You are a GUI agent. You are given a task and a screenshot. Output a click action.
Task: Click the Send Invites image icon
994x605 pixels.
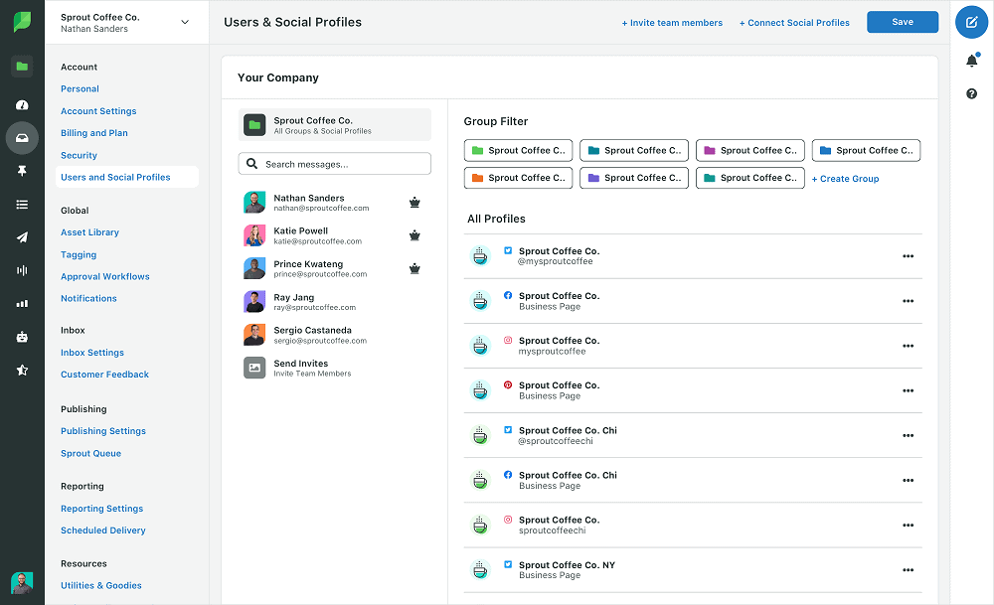pyautogui.click(x=254, y=368)
